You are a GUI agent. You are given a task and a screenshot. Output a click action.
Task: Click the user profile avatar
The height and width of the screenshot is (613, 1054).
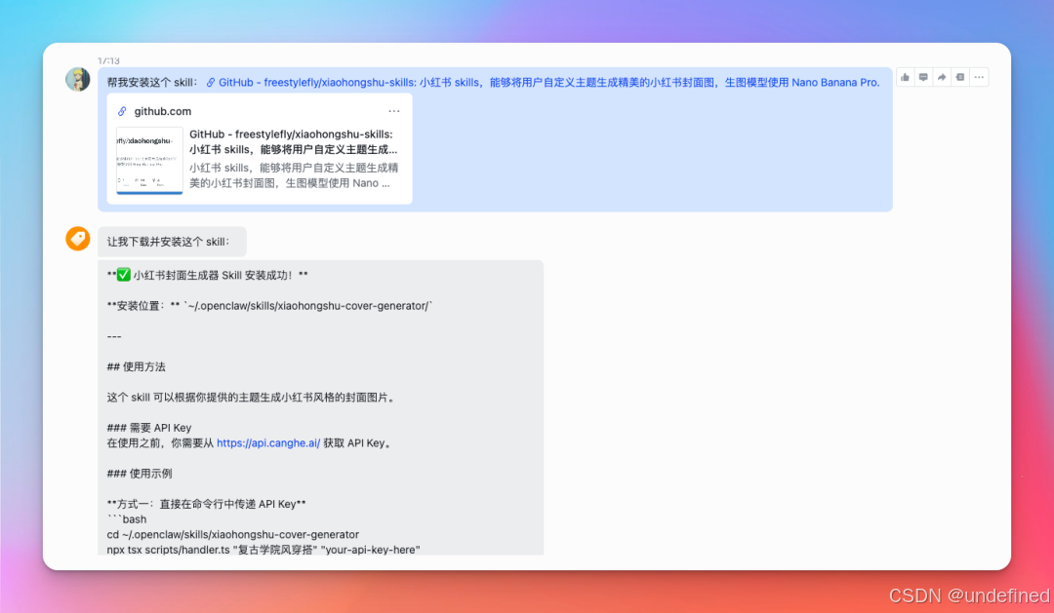[x=77, y=79]
